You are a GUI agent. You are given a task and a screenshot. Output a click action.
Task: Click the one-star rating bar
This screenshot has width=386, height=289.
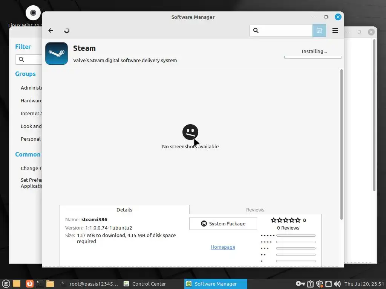pos(296,261)
